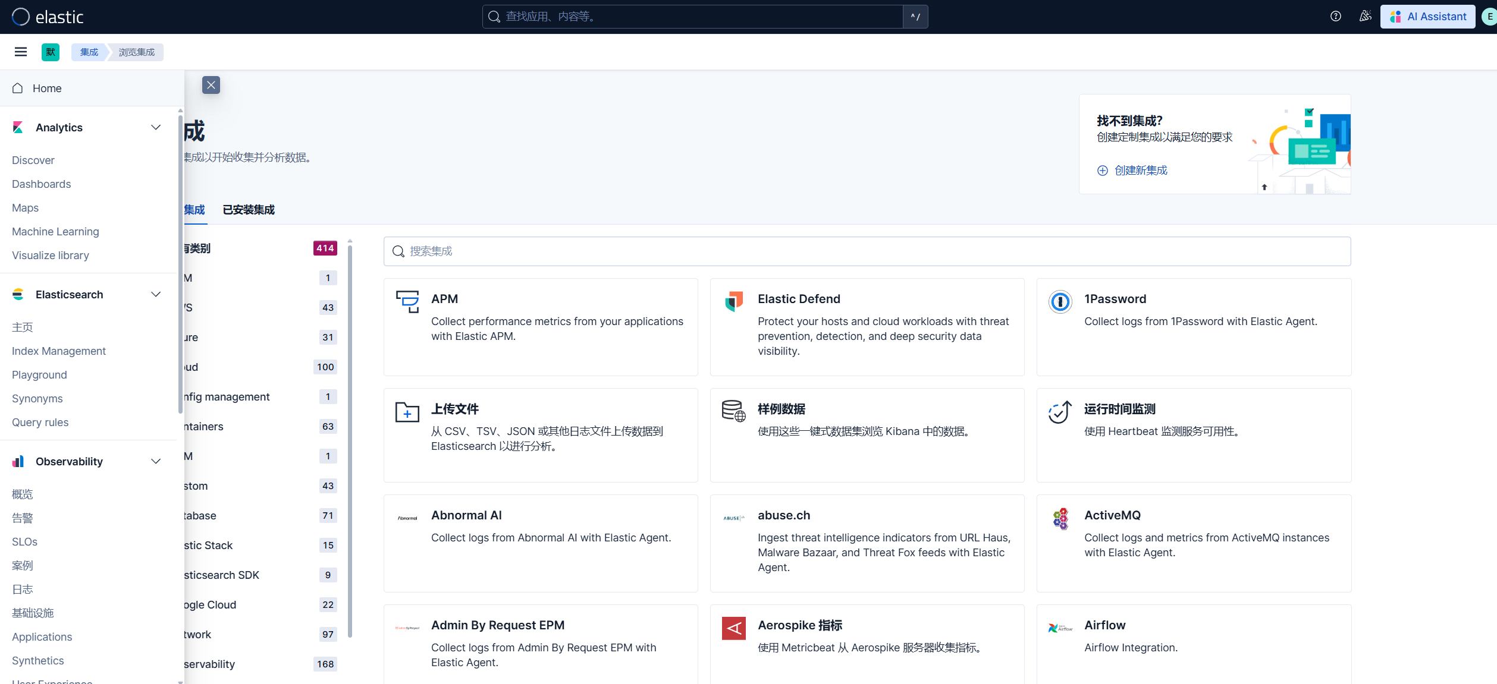The height and width of the screenshot is (684, 1497).
Task: Collapse the Analytics nav section
Action: pos(156,128)
